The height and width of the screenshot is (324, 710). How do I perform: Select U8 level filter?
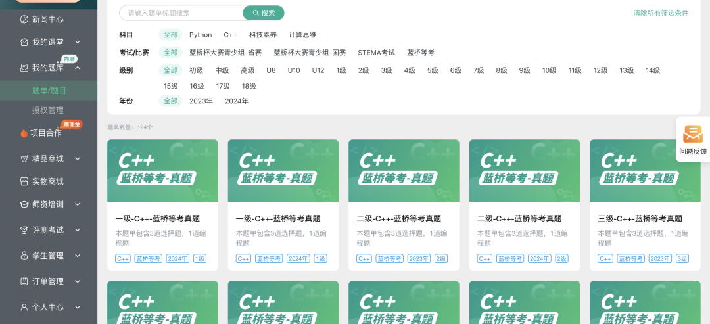click(x=272, y=70)
